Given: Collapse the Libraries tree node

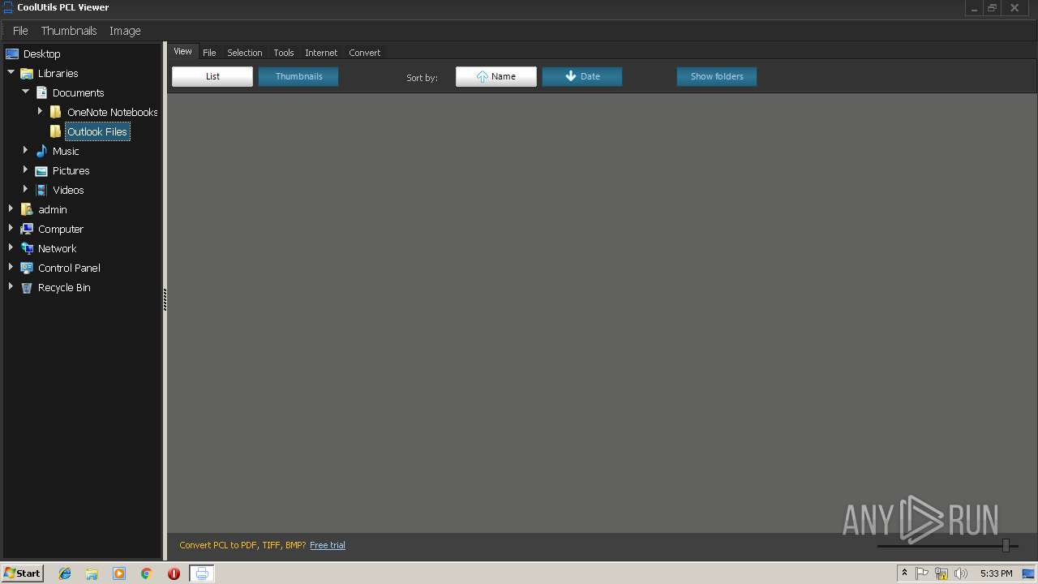Looking at the screenshot, I should (11, 73).
